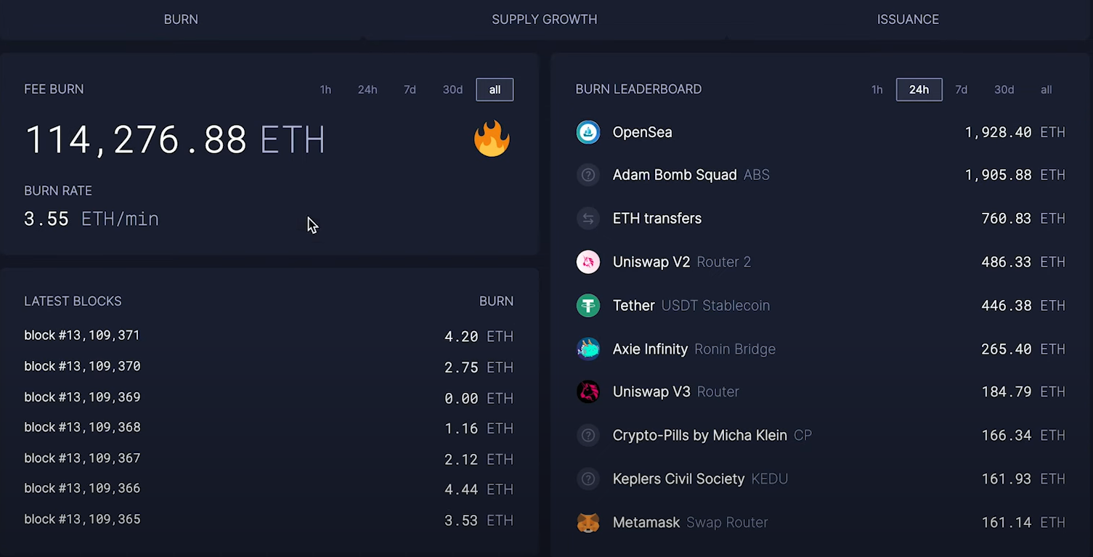Open block #13,109,371 link
The width and height of the screenshot is (1093, 557).
(82, 336)
